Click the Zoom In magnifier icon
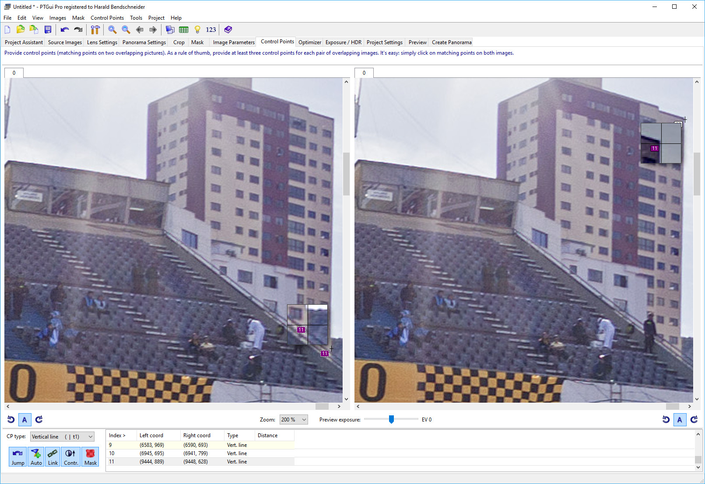 [x=112, y=30]
